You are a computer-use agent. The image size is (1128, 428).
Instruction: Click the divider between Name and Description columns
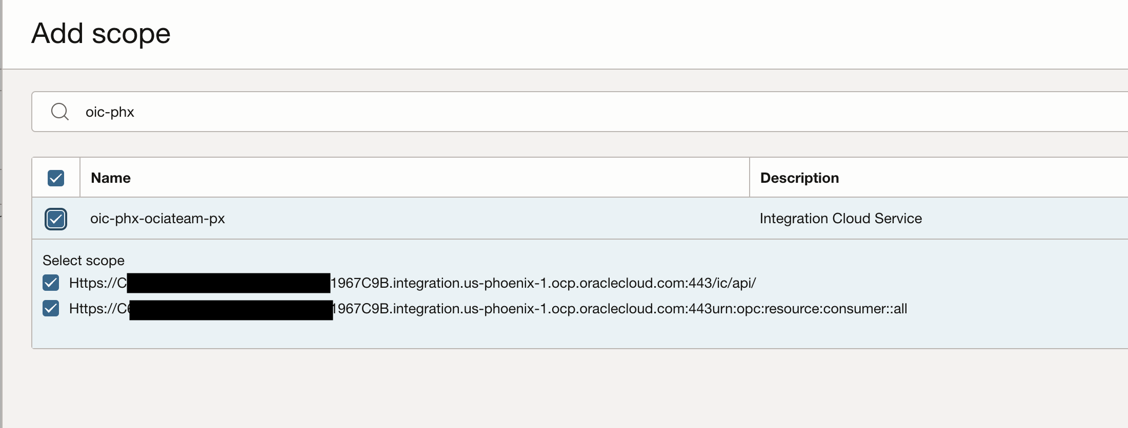pos(750,177)
